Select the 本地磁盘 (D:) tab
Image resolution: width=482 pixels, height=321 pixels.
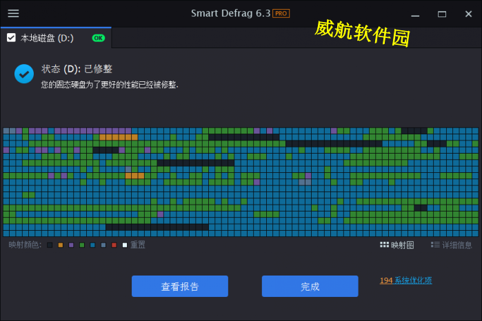56,38
